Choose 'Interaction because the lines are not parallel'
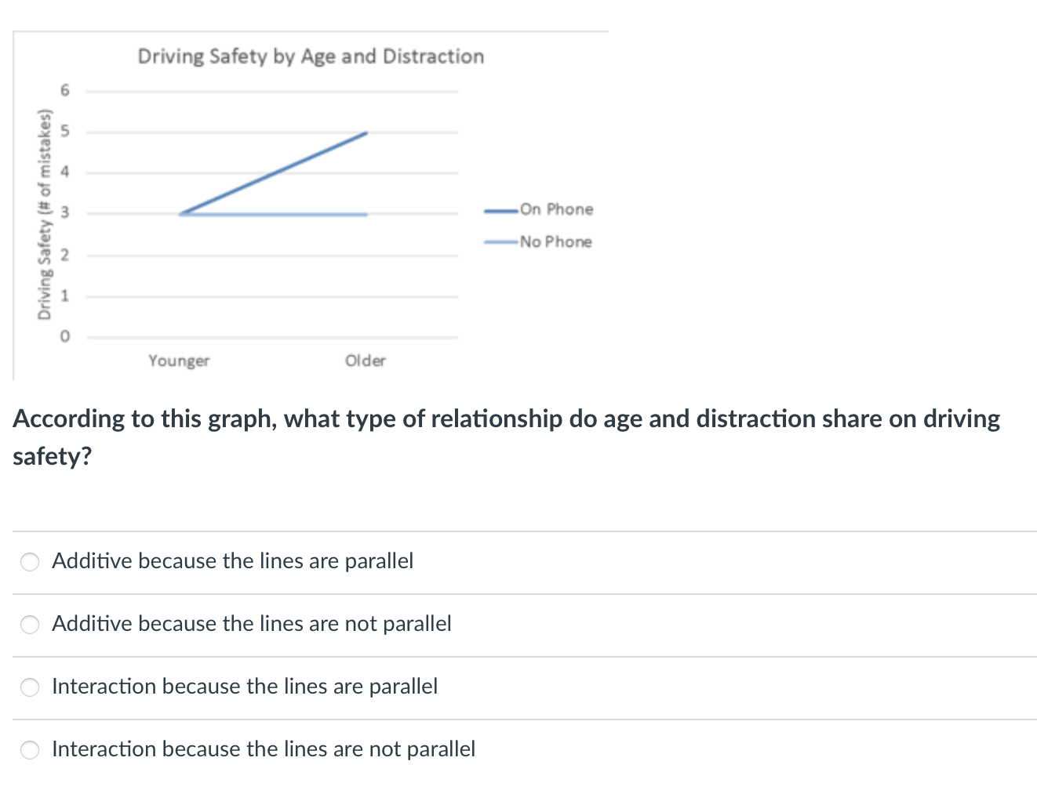The width and height of the screenshot is (1037, 801). point(29,750)
